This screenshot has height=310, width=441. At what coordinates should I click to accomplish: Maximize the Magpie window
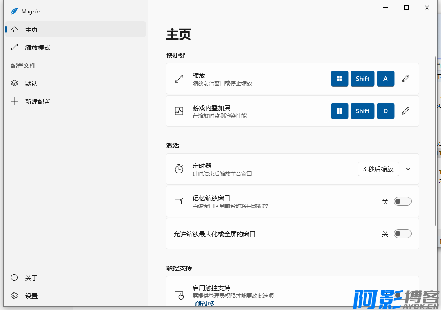point(406,8)
